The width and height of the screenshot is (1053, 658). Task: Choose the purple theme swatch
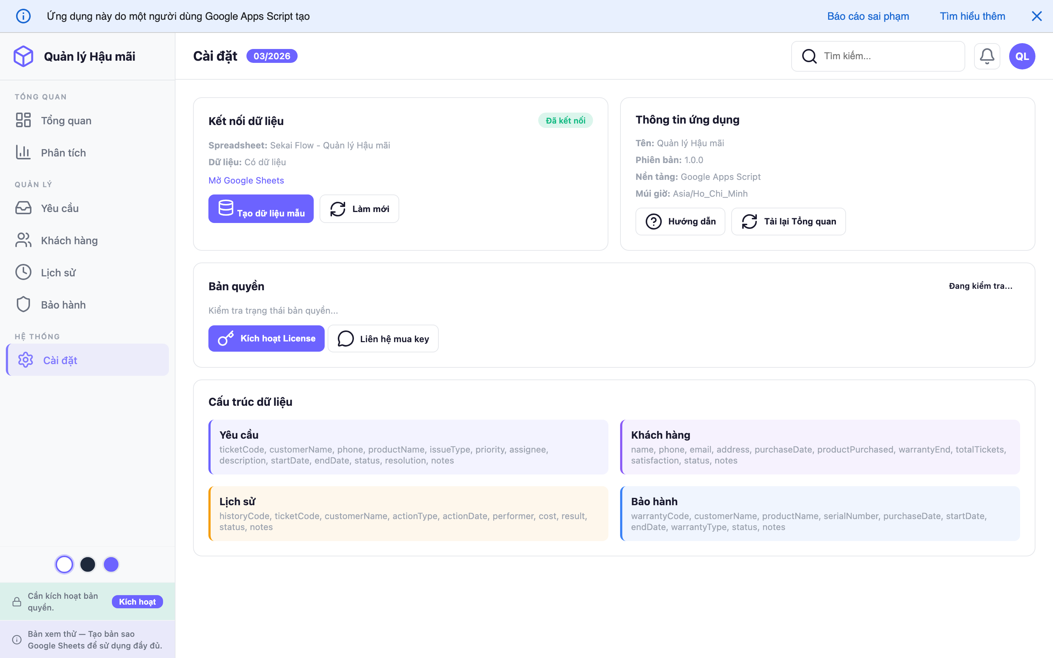pyautogui.click(x=111, y=564)
